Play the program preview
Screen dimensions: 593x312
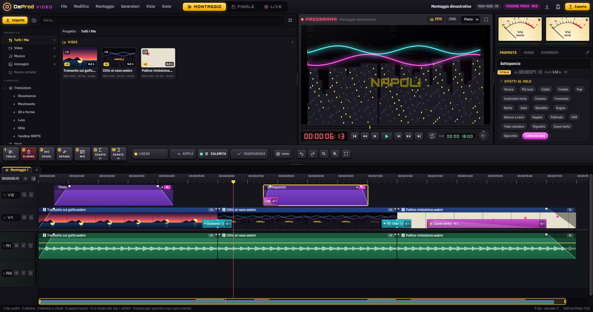coord(387,136)
